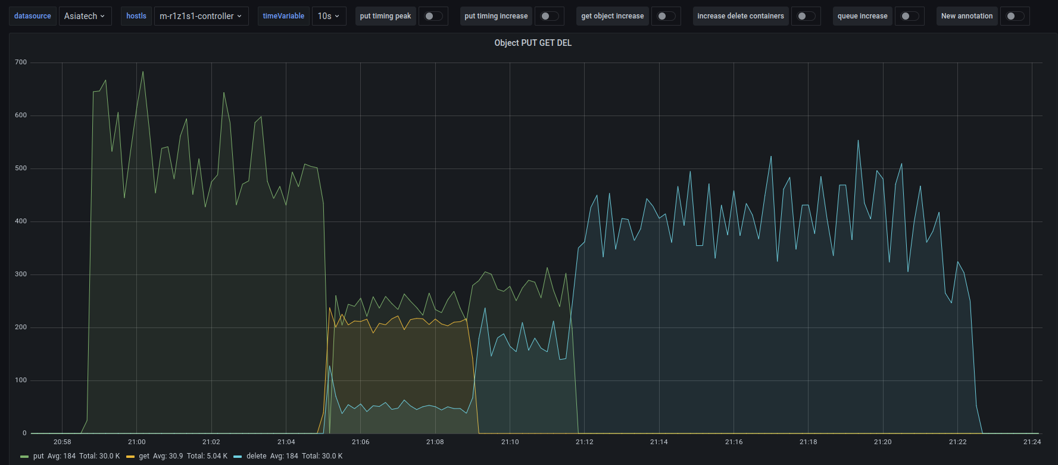Open the 10s timeVariable dropdown

tap(328, 16)
